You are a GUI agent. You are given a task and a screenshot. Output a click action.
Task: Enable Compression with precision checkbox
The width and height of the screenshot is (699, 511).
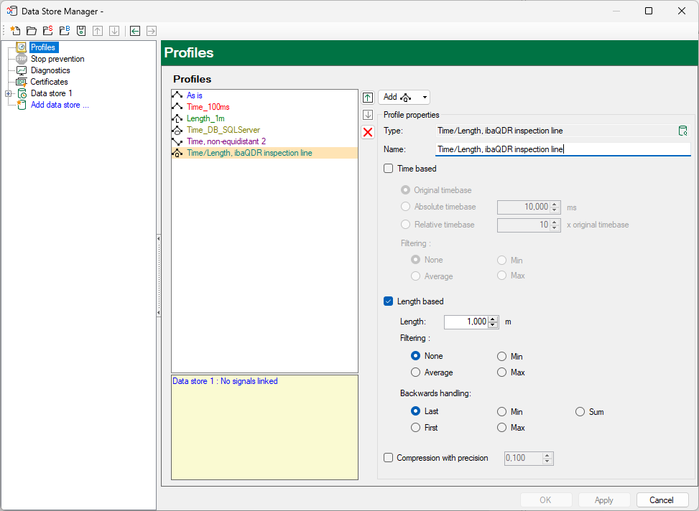point(388,458)
